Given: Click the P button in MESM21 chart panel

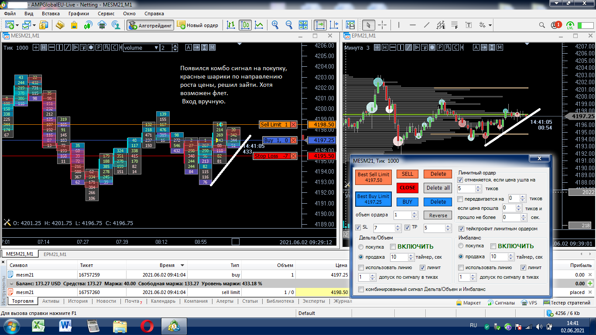Looking at the screenshot, I should point(99,48).
